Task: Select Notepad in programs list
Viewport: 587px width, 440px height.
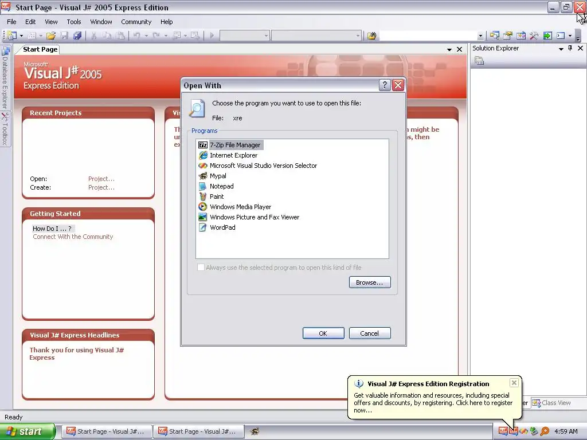Action: 221,186
